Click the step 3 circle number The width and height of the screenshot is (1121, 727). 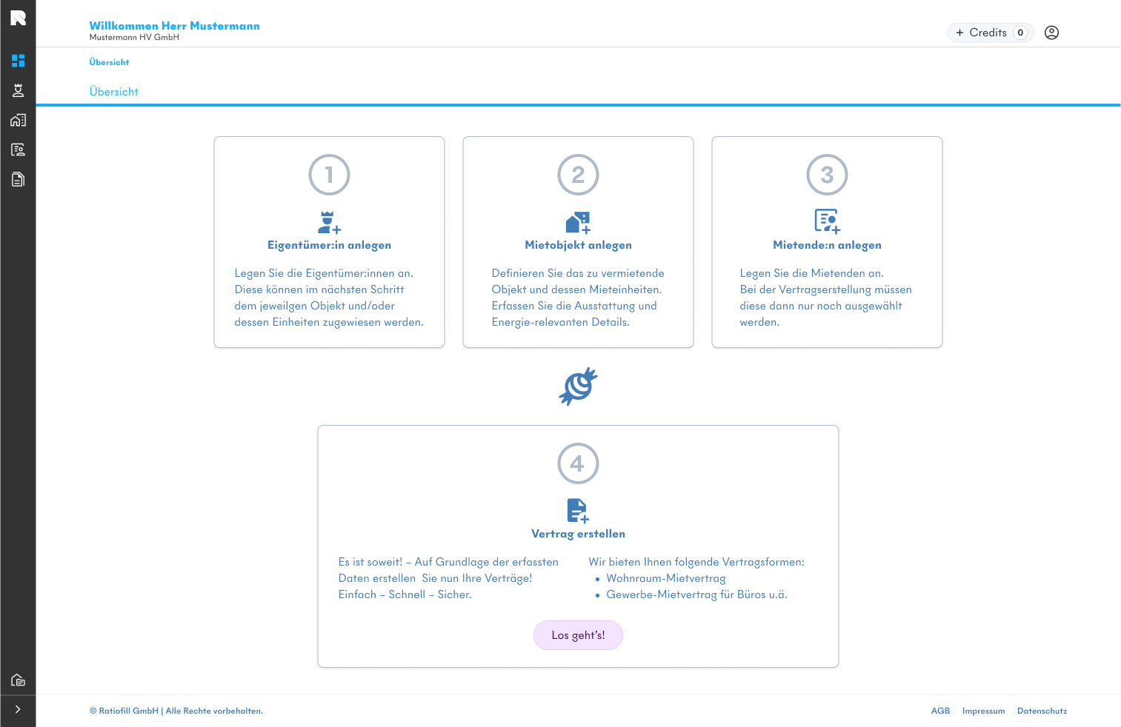tap(827, 175)
